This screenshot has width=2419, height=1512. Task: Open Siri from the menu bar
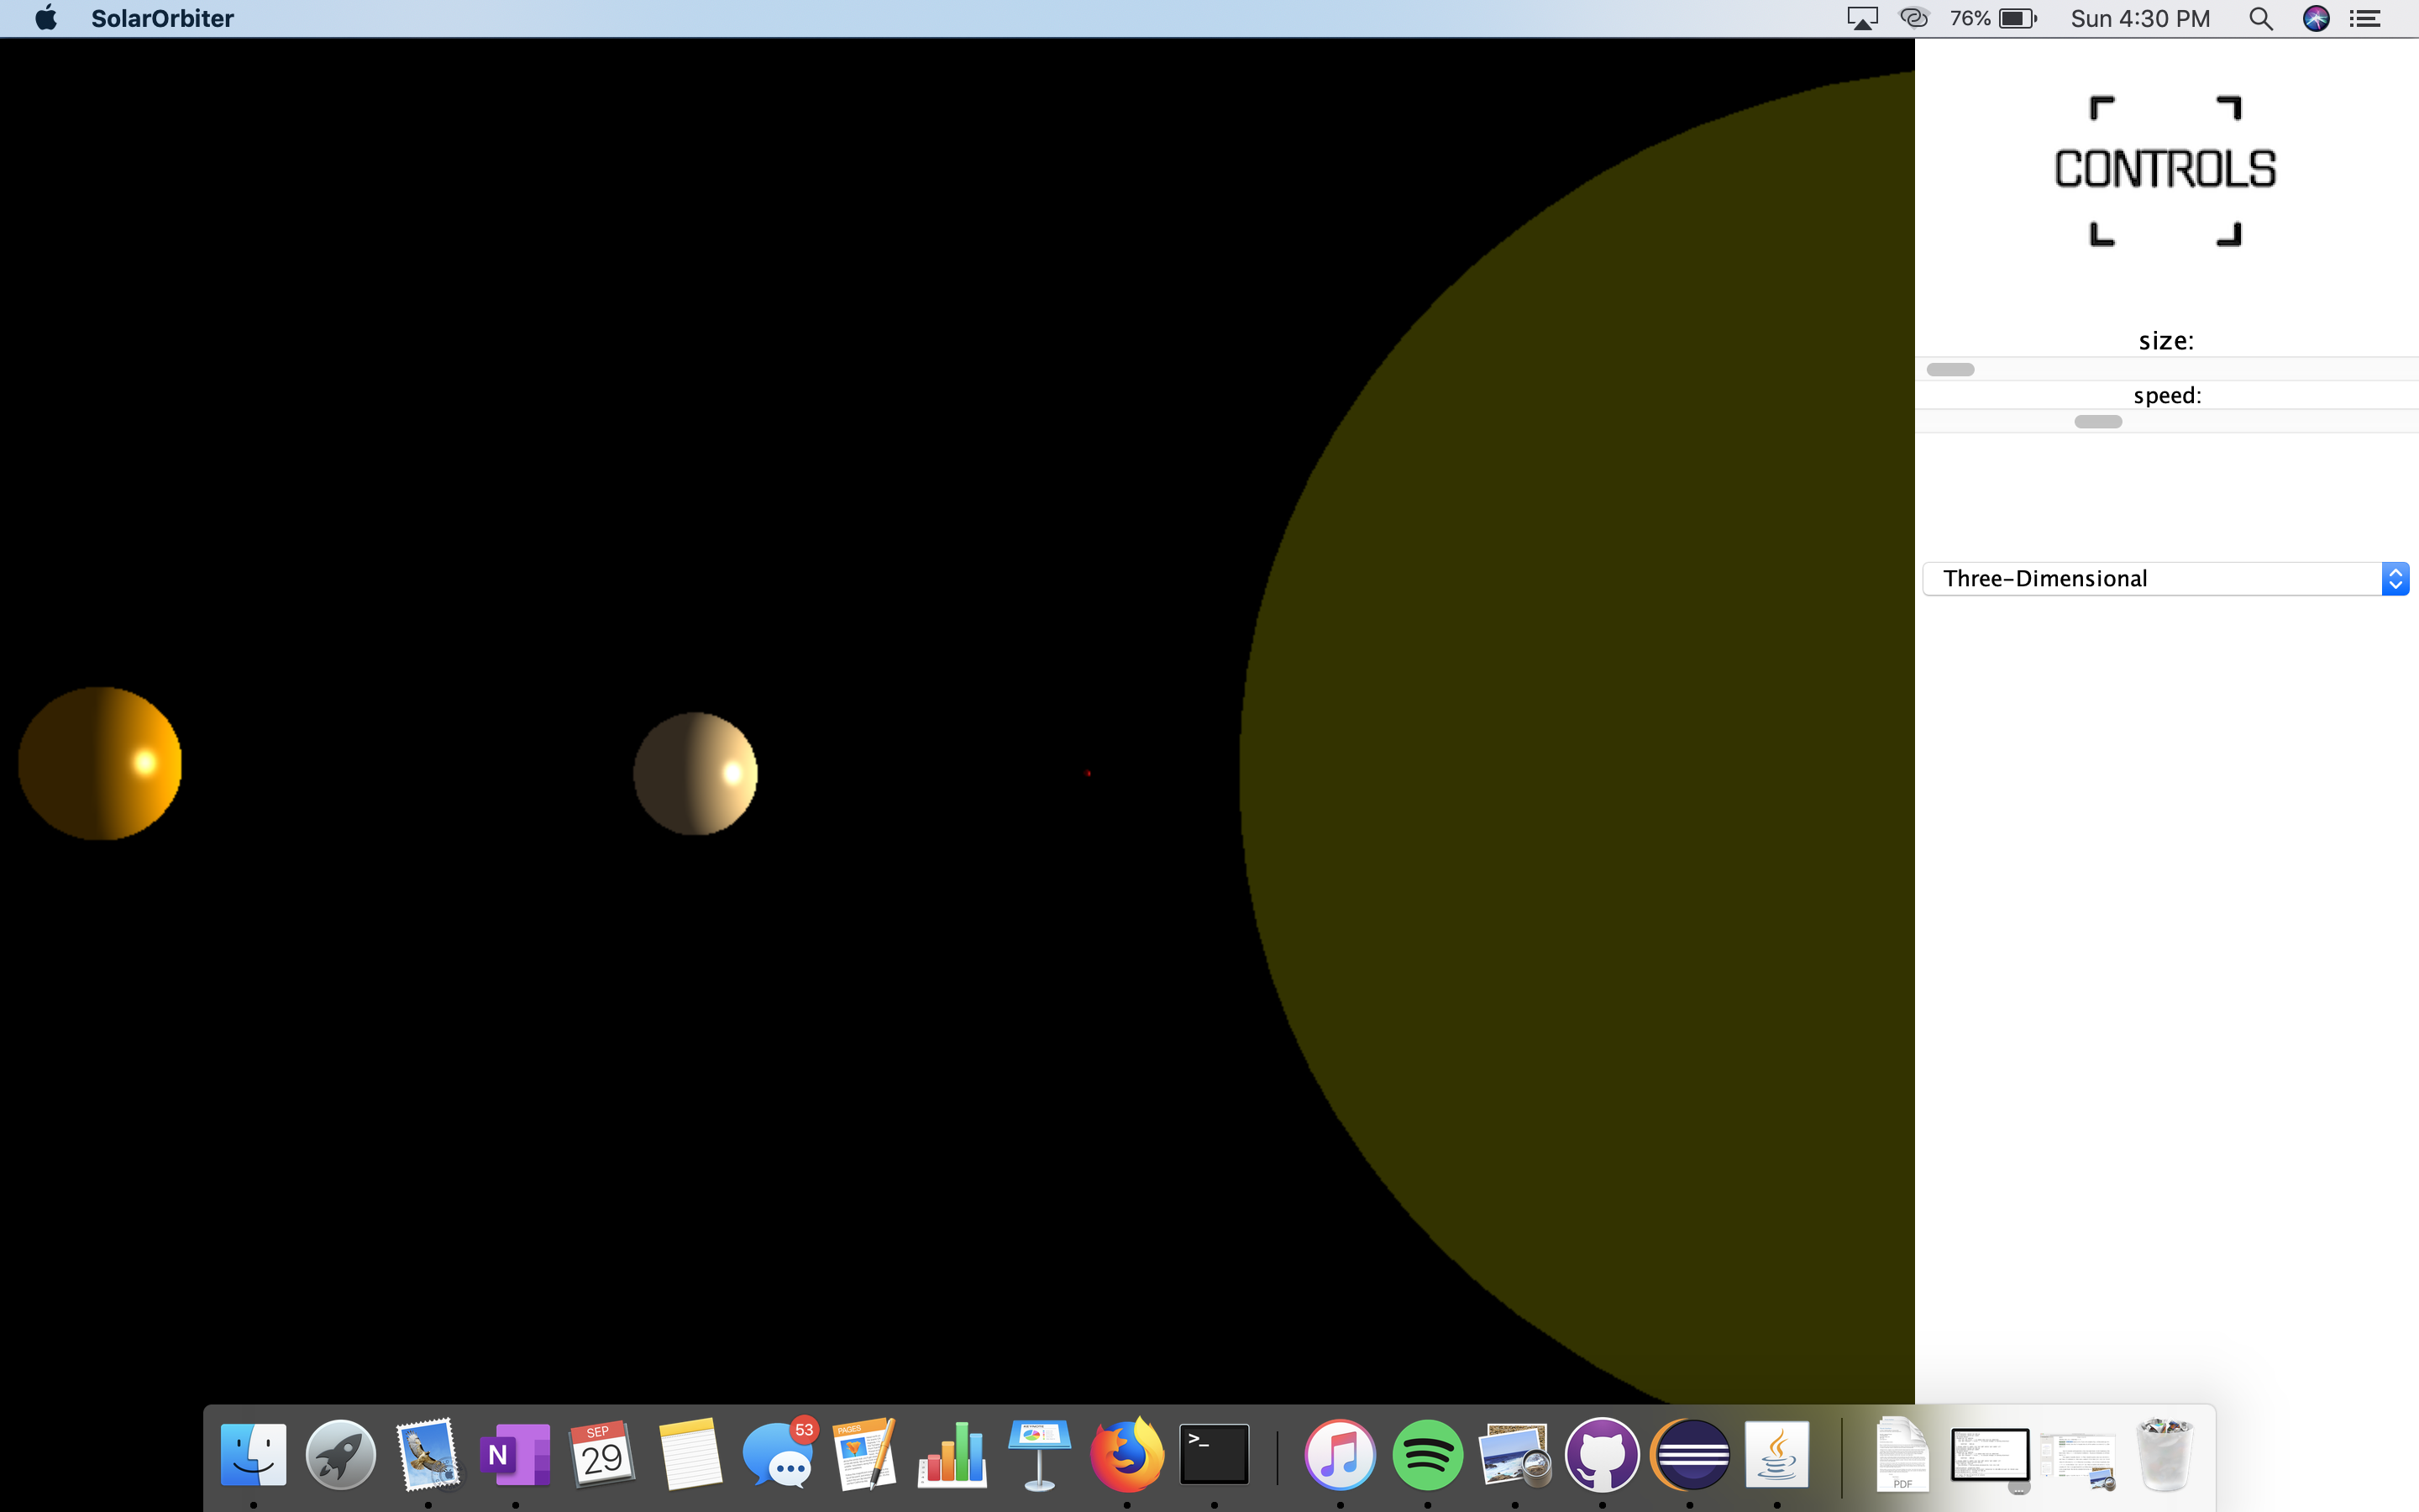(2315, 18)
